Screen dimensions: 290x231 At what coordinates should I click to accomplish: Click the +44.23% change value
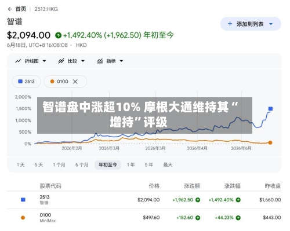click(x=224, y=218)
